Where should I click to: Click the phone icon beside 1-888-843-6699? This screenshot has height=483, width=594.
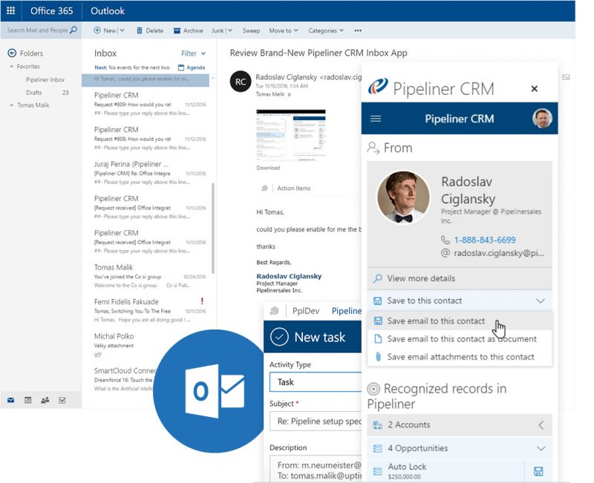(445, 240)
